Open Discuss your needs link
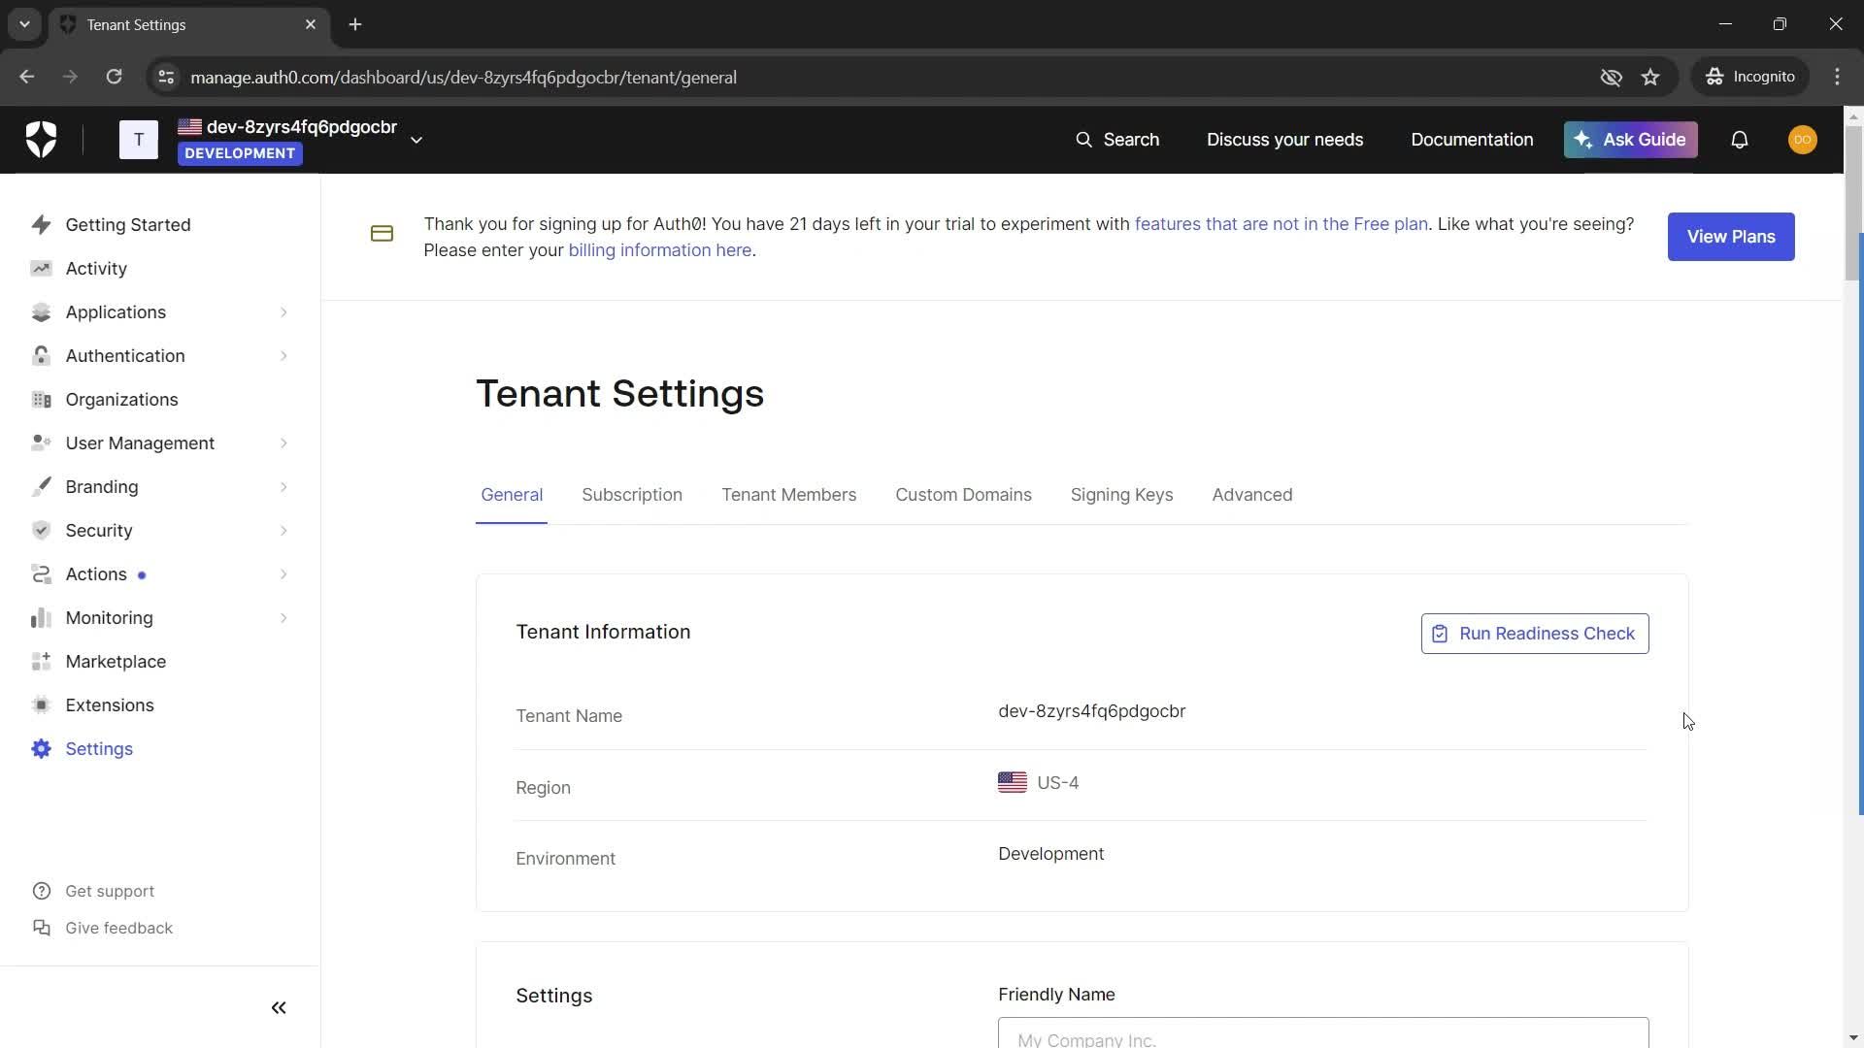 (x=1284, y=140)
